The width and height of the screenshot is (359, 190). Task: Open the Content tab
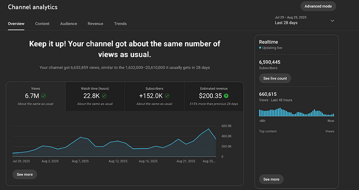(x=42, y=23)
